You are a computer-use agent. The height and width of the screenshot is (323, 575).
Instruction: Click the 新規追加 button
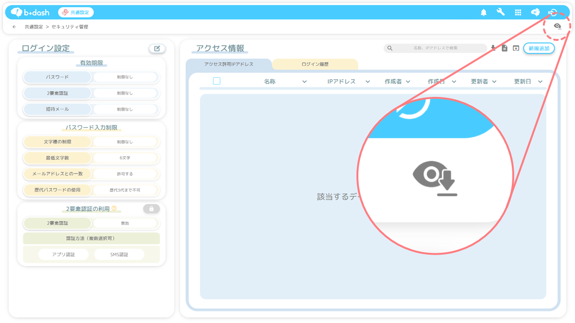539,48
